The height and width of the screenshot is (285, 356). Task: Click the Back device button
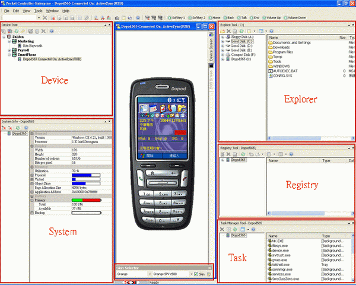[229, 17]
